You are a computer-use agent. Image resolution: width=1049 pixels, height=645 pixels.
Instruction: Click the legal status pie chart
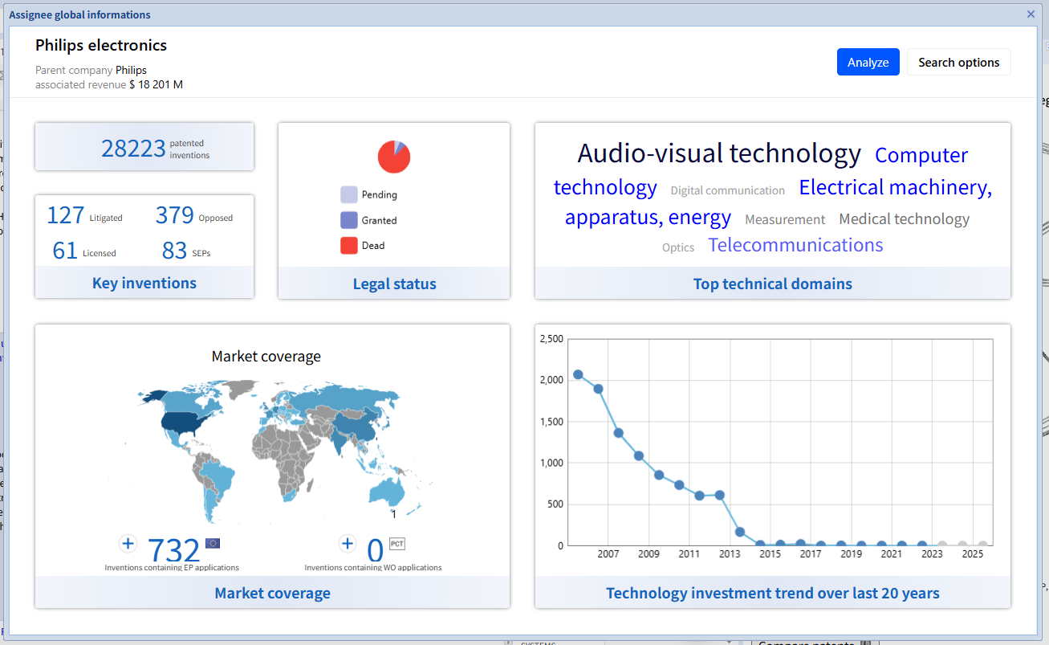[x=394, y=157]
